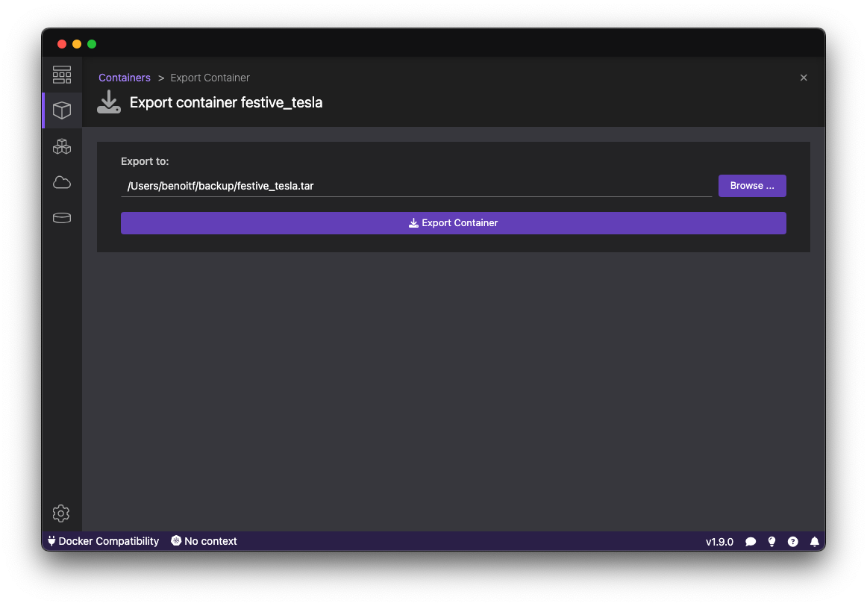Send feedback via the chat bubble icon
This screenshot has width=867, height=606.
[751, 541]
